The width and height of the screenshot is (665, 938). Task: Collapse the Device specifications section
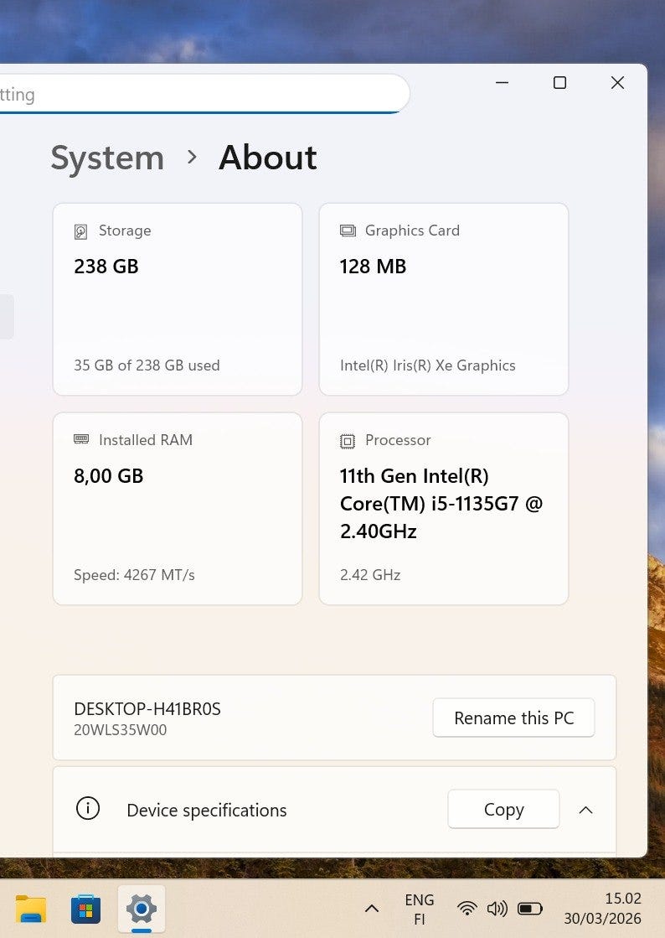tap(586, 810)
